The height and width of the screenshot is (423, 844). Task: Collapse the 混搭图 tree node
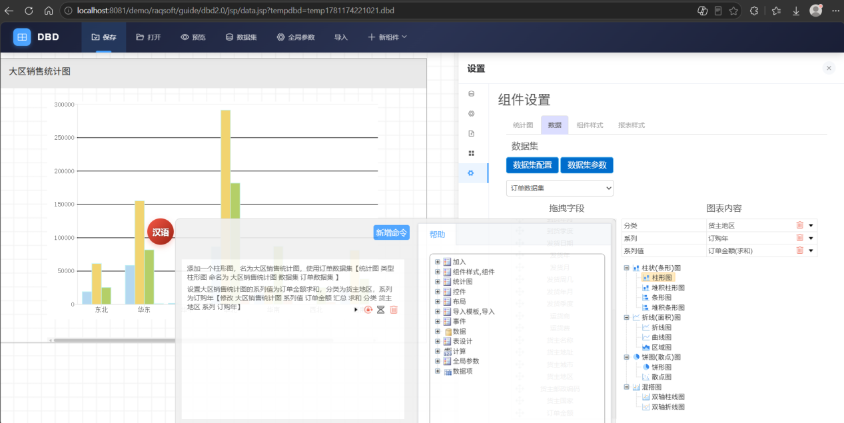tap(627, 387)
